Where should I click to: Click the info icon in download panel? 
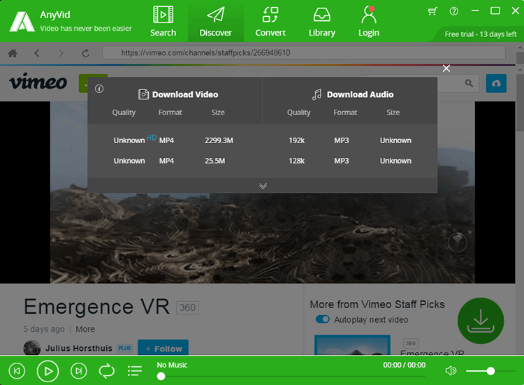[x=99, y=89]
